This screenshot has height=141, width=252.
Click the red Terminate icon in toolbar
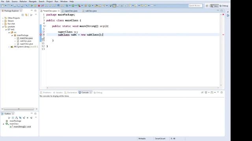pos(39,5)
